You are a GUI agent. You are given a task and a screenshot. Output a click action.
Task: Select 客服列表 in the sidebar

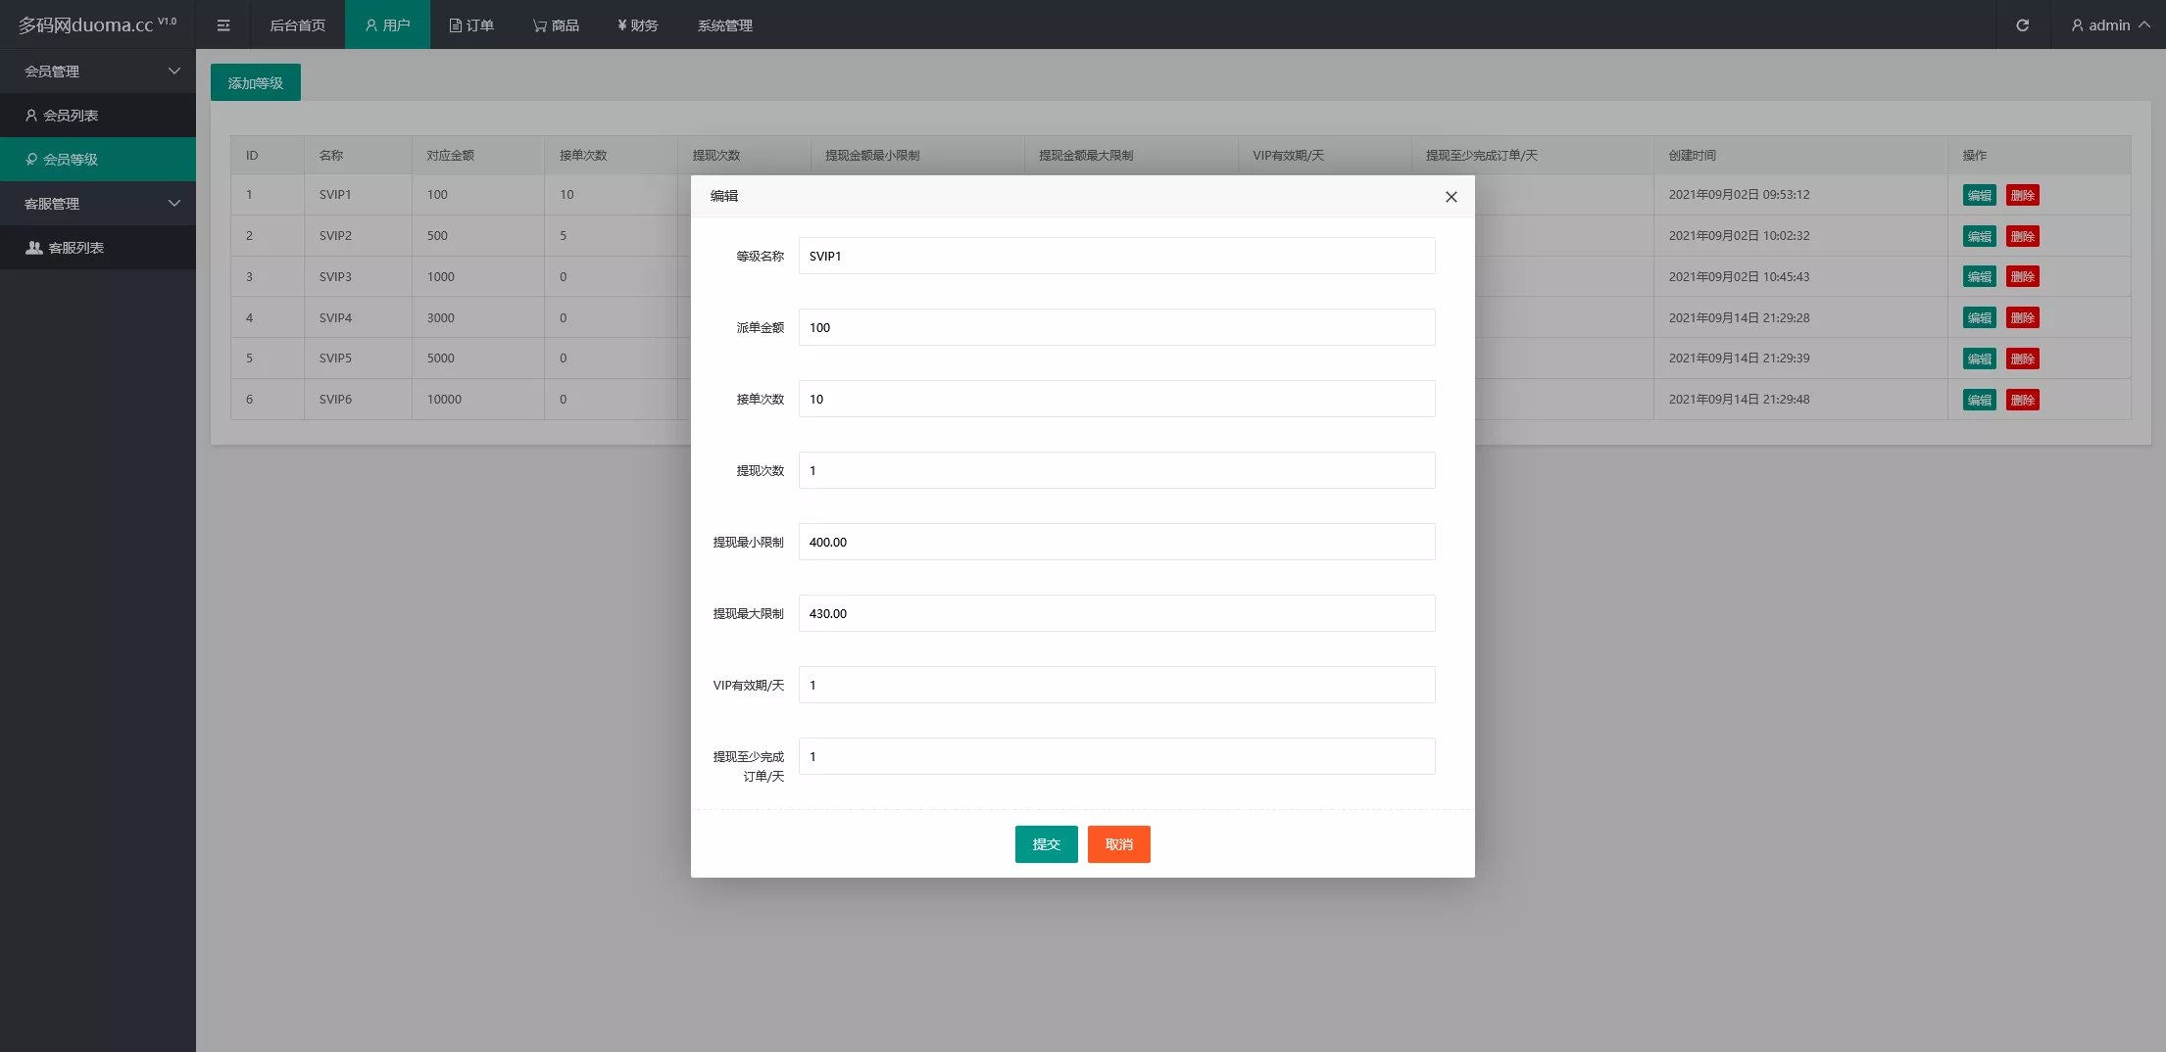click(75, 248)
